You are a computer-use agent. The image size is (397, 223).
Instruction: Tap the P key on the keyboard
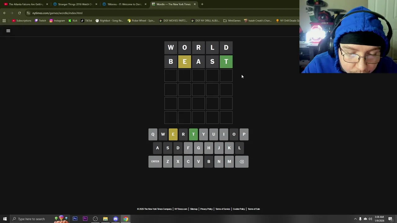[244, 134]
